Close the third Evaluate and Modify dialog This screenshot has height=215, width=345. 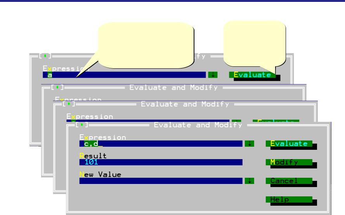coord(69,104)
